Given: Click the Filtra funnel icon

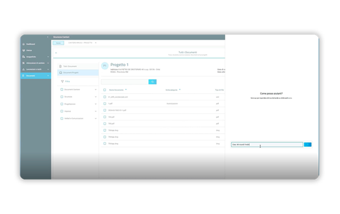Looking at the screenshot, I should tap(63, 82).
